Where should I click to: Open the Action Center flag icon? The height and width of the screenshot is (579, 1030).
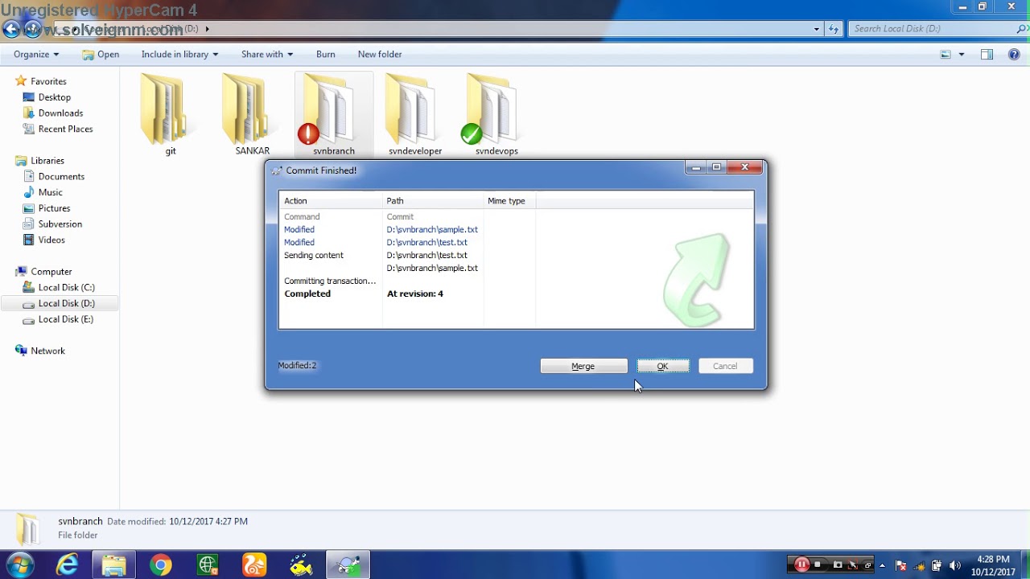(x=901, y=565)
